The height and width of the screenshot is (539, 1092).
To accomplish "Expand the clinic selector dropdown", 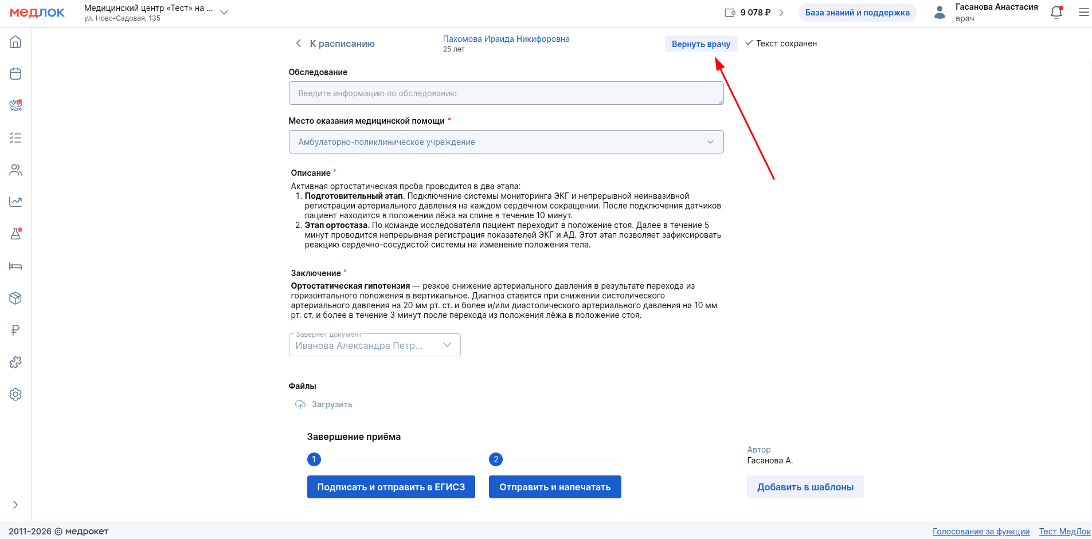I will point(224,13).
